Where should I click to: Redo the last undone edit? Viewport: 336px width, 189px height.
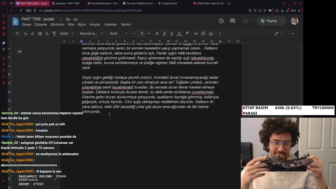point(33,34)
